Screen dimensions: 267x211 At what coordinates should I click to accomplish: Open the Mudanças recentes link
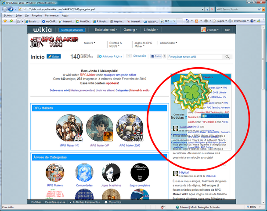coord(82,90)
